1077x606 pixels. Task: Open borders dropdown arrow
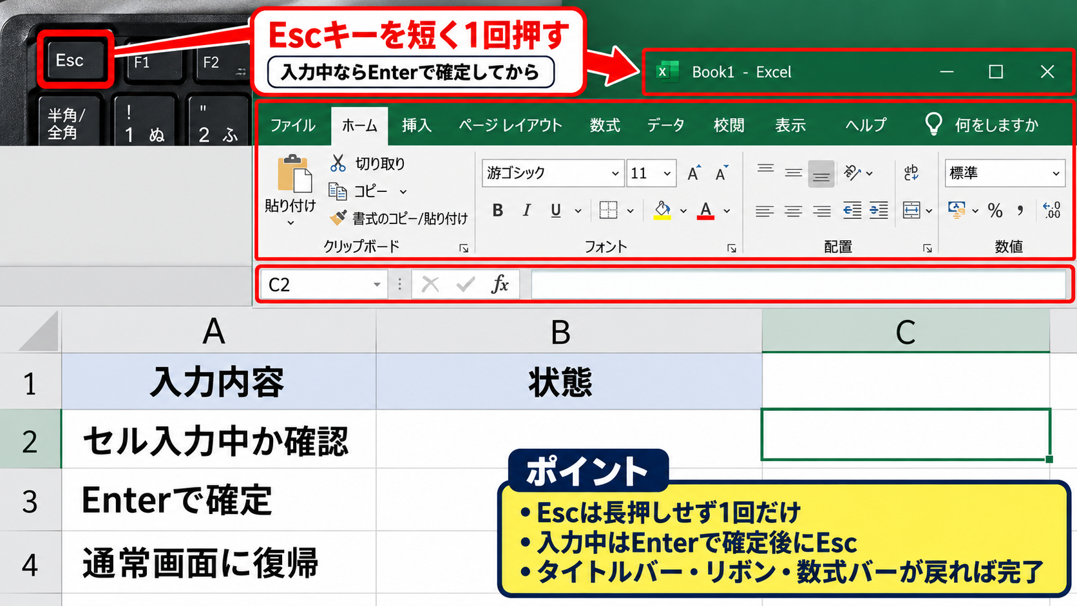click(630, 211)
